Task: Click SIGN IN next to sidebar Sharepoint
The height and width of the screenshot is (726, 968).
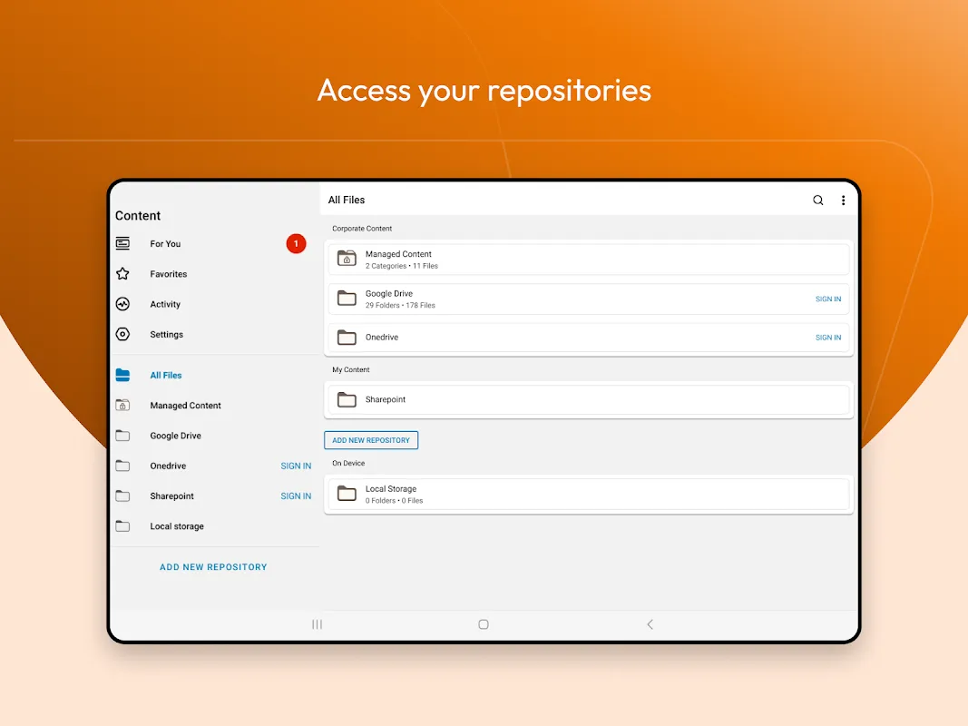Action: click(x=296, y=496)
